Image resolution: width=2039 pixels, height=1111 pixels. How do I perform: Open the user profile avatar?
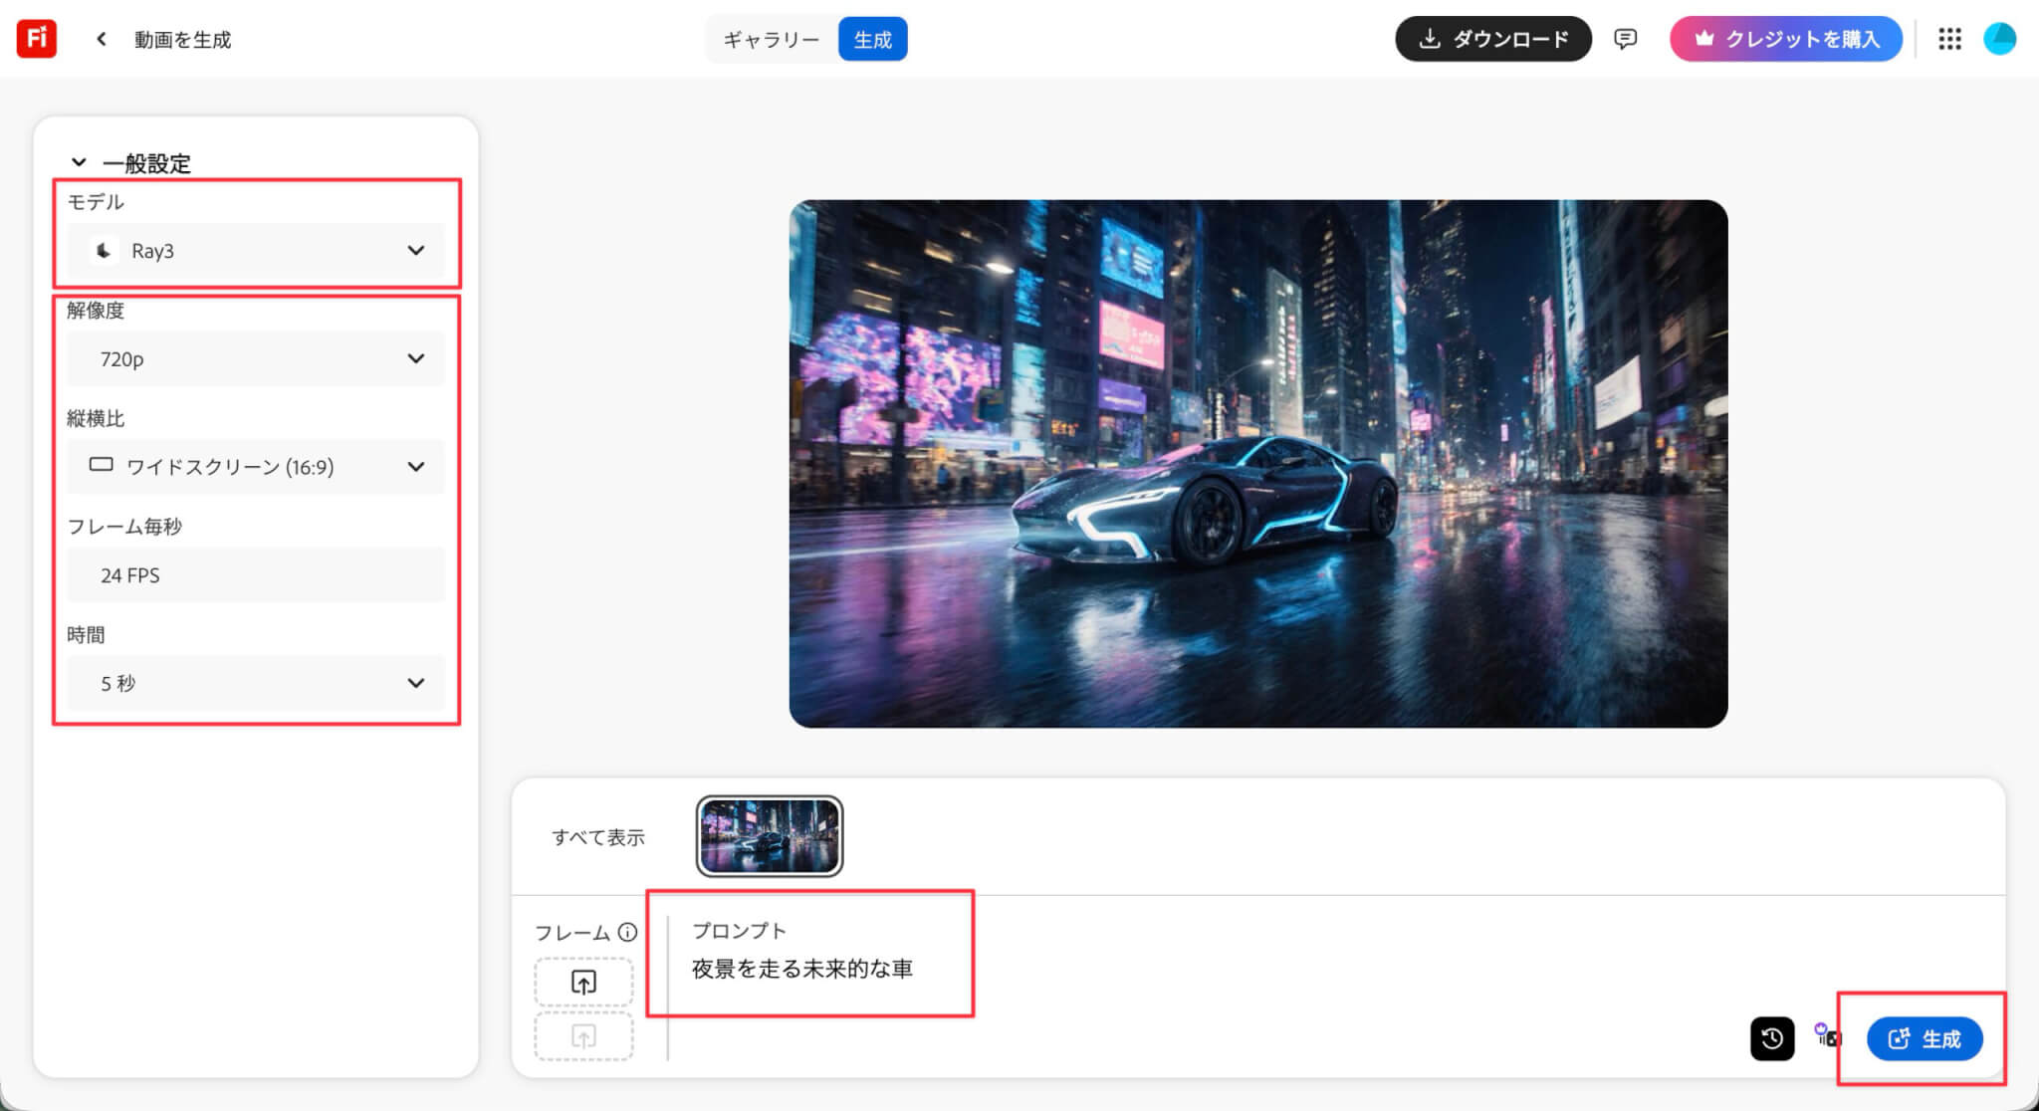(x=1999, y=39)
